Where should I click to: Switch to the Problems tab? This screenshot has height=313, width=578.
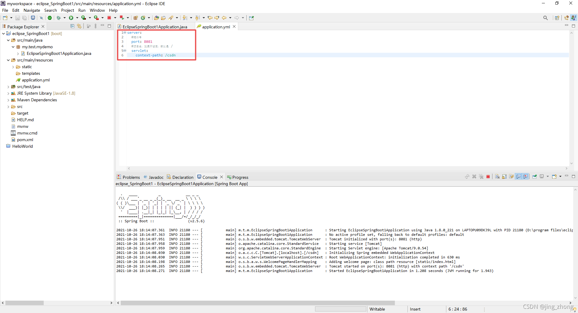point(129,177)
